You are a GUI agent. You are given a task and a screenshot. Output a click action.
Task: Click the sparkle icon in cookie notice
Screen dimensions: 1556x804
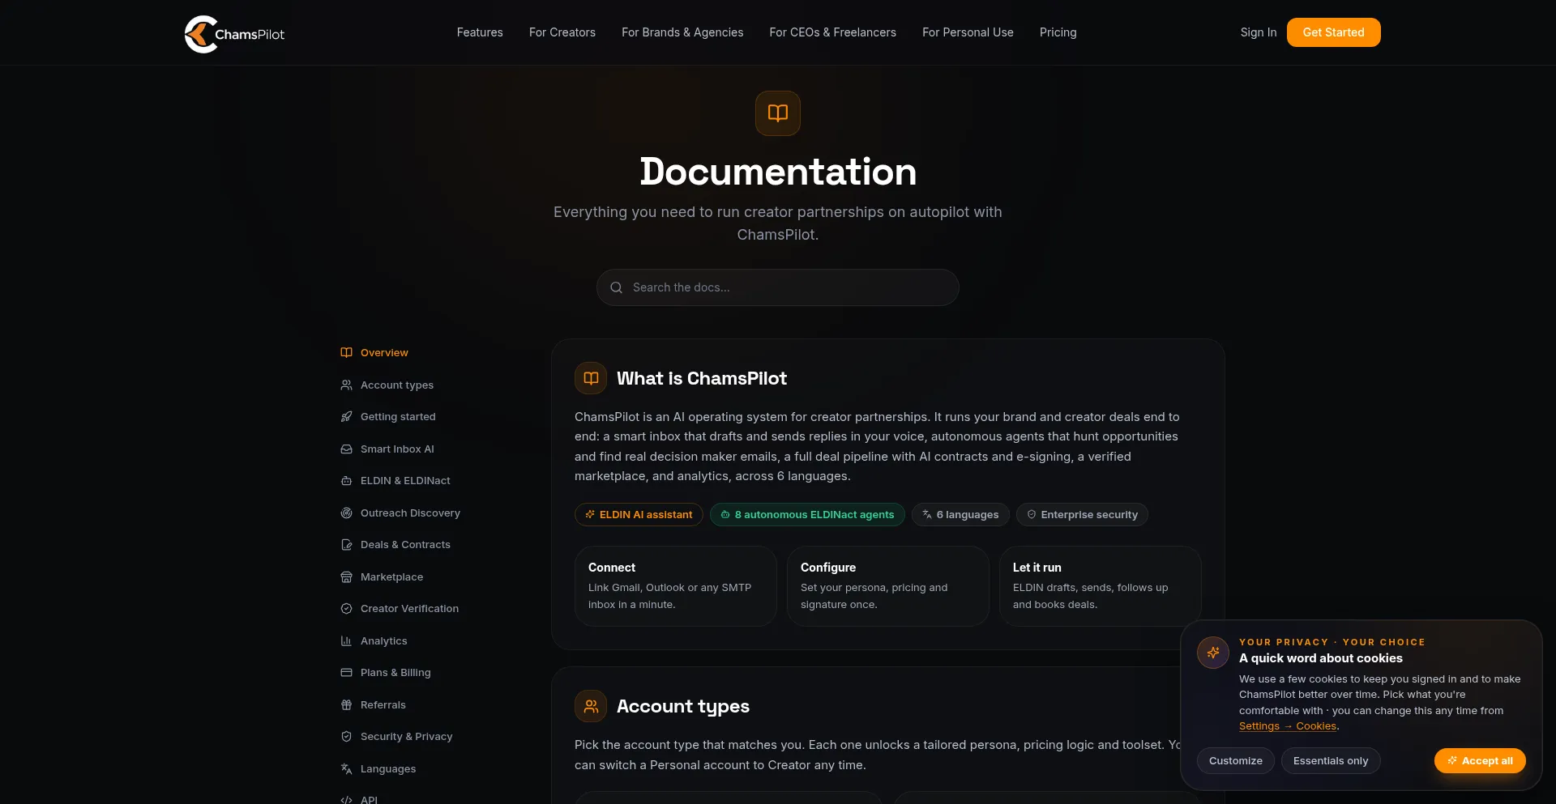(1213, 653)
